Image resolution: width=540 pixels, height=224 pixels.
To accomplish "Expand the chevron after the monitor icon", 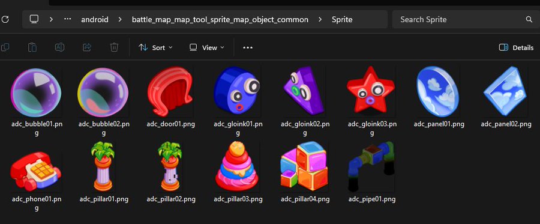I will 52,19.
